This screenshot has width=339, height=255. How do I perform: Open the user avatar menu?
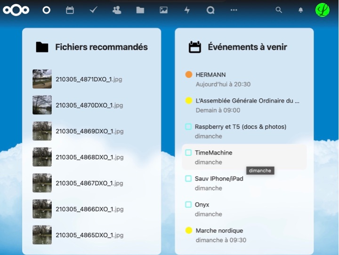(323, 10)
